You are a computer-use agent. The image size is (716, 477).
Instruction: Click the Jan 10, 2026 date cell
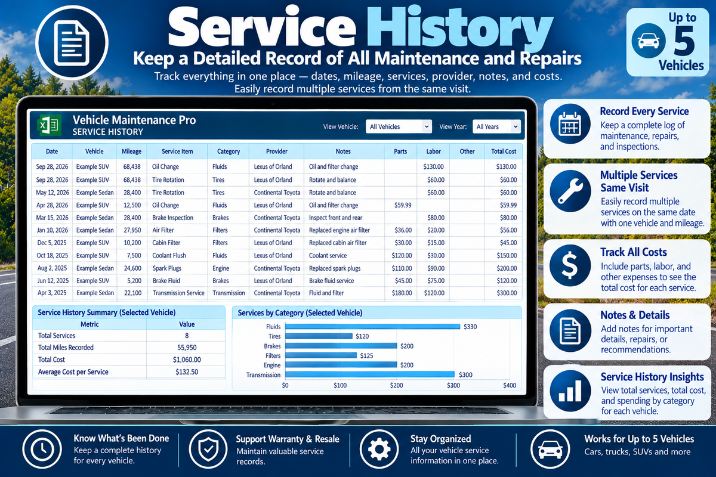coord(53,230)
